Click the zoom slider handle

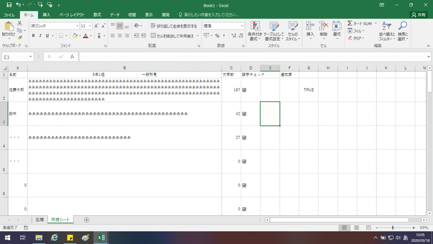point(393,228)
